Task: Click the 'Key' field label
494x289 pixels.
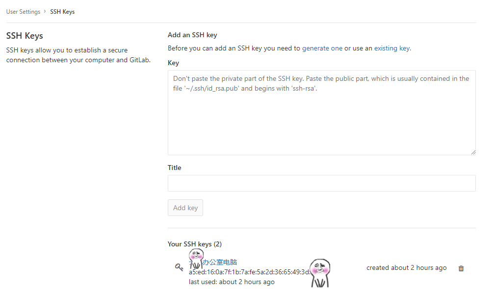Action: click(173, 63)
